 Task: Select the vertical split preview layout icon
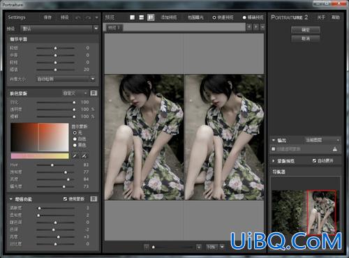click(151, 17)
